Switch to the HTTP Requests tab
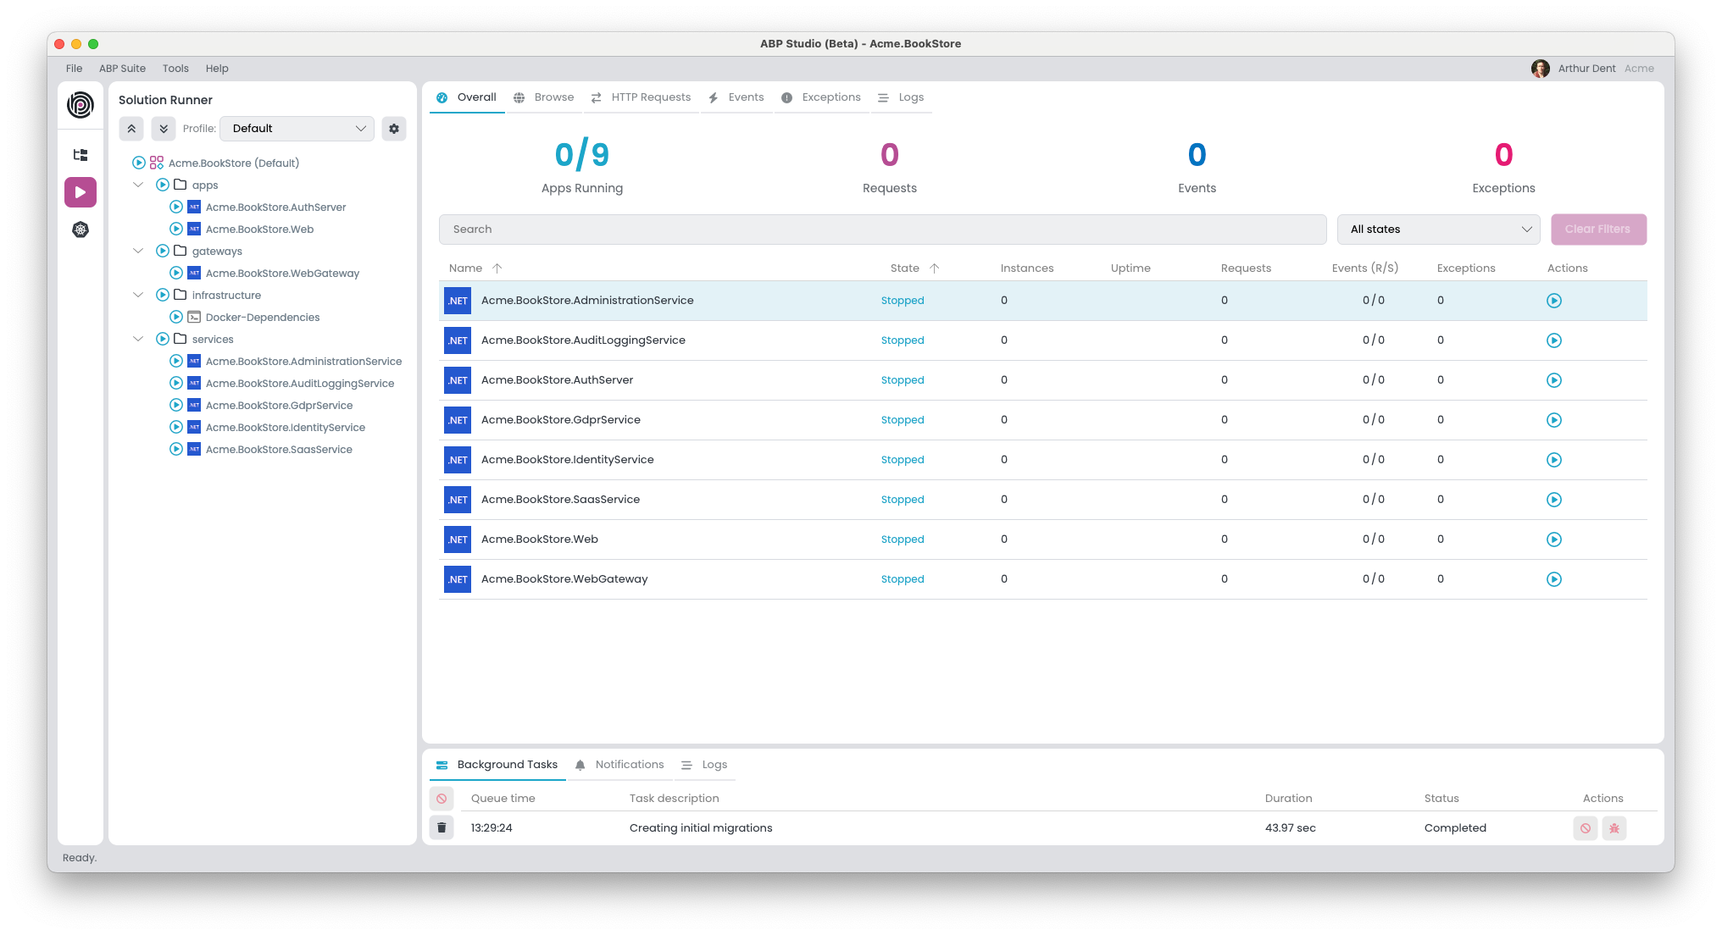This screenshot has height=935, width=1722. (x=642, y=97)
